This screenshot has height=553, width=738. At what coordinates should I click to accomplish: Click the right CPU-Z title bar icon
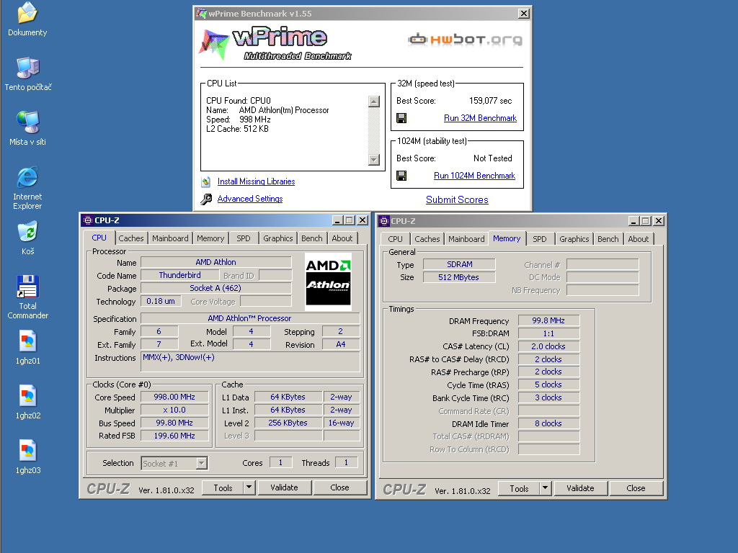[x=384, y=220]
